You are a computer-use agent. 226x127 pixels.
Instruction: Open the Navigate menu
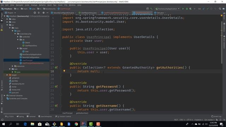coord(19,5)
